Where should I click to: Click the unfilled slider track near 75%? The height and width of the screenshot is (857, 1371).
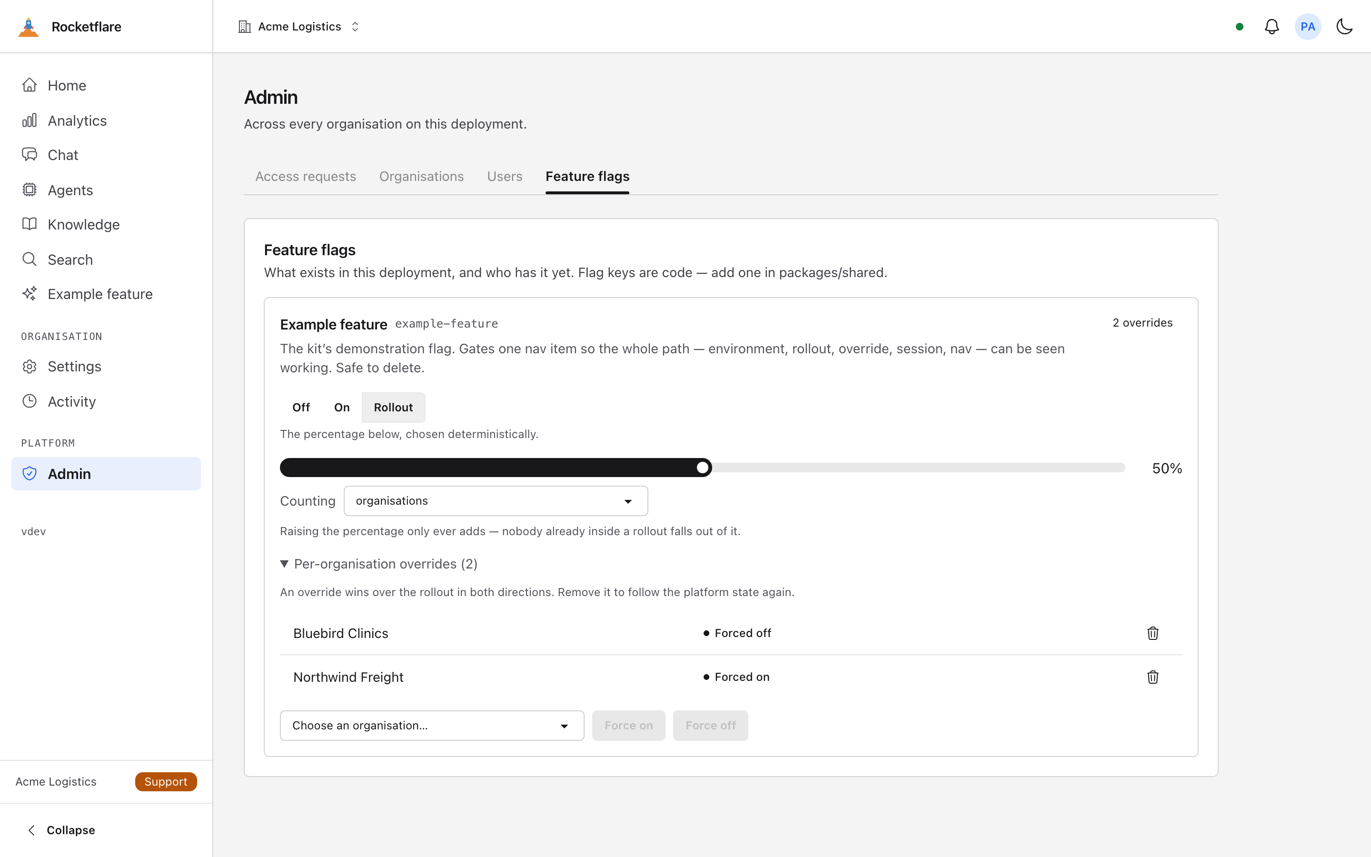(x=914, y=468)
